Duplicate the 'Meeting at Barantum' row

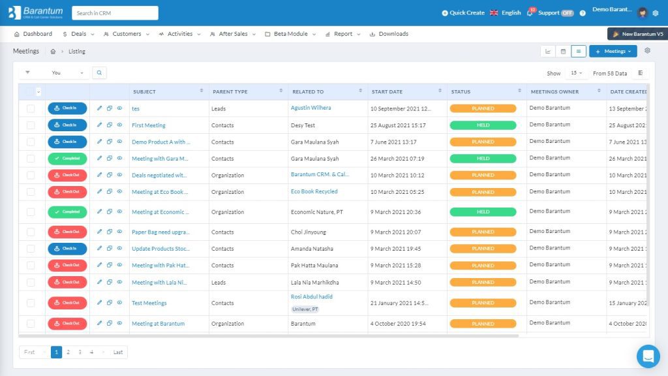coord(110,323)
